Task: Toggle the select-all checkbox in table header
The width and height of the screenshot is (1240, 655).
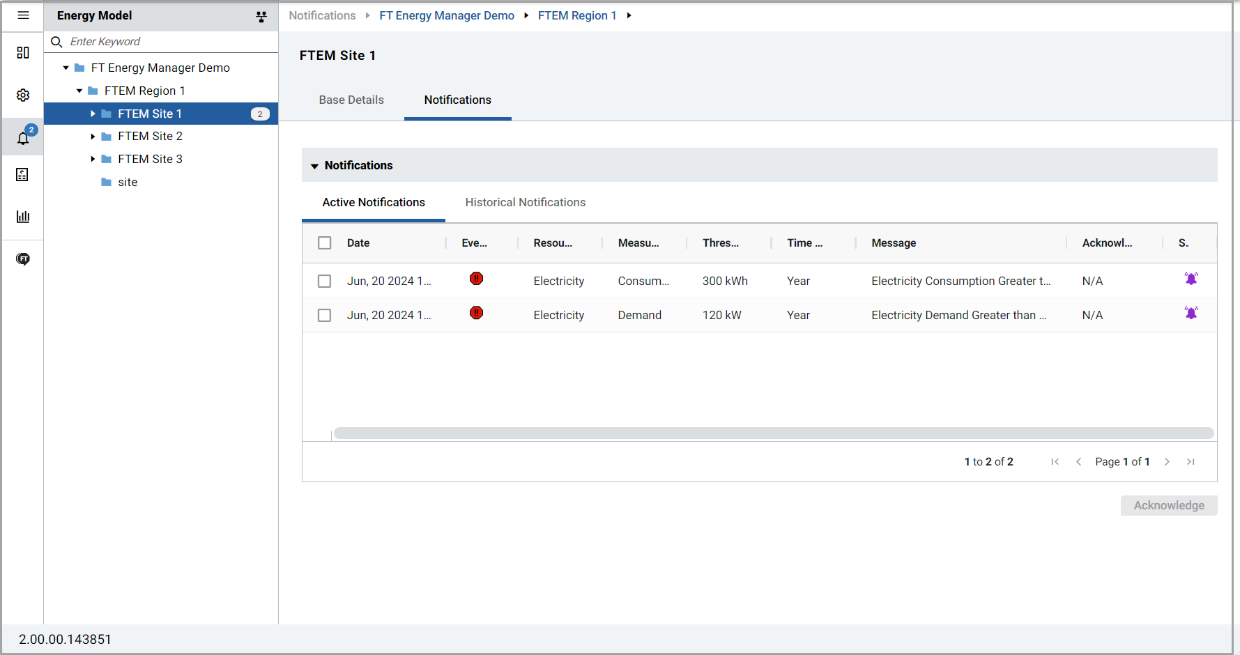Action: click(x=324, y=243)
